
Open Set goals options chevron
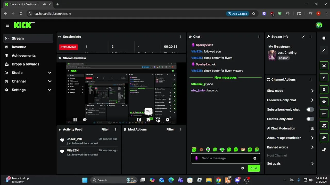(312, 164)
